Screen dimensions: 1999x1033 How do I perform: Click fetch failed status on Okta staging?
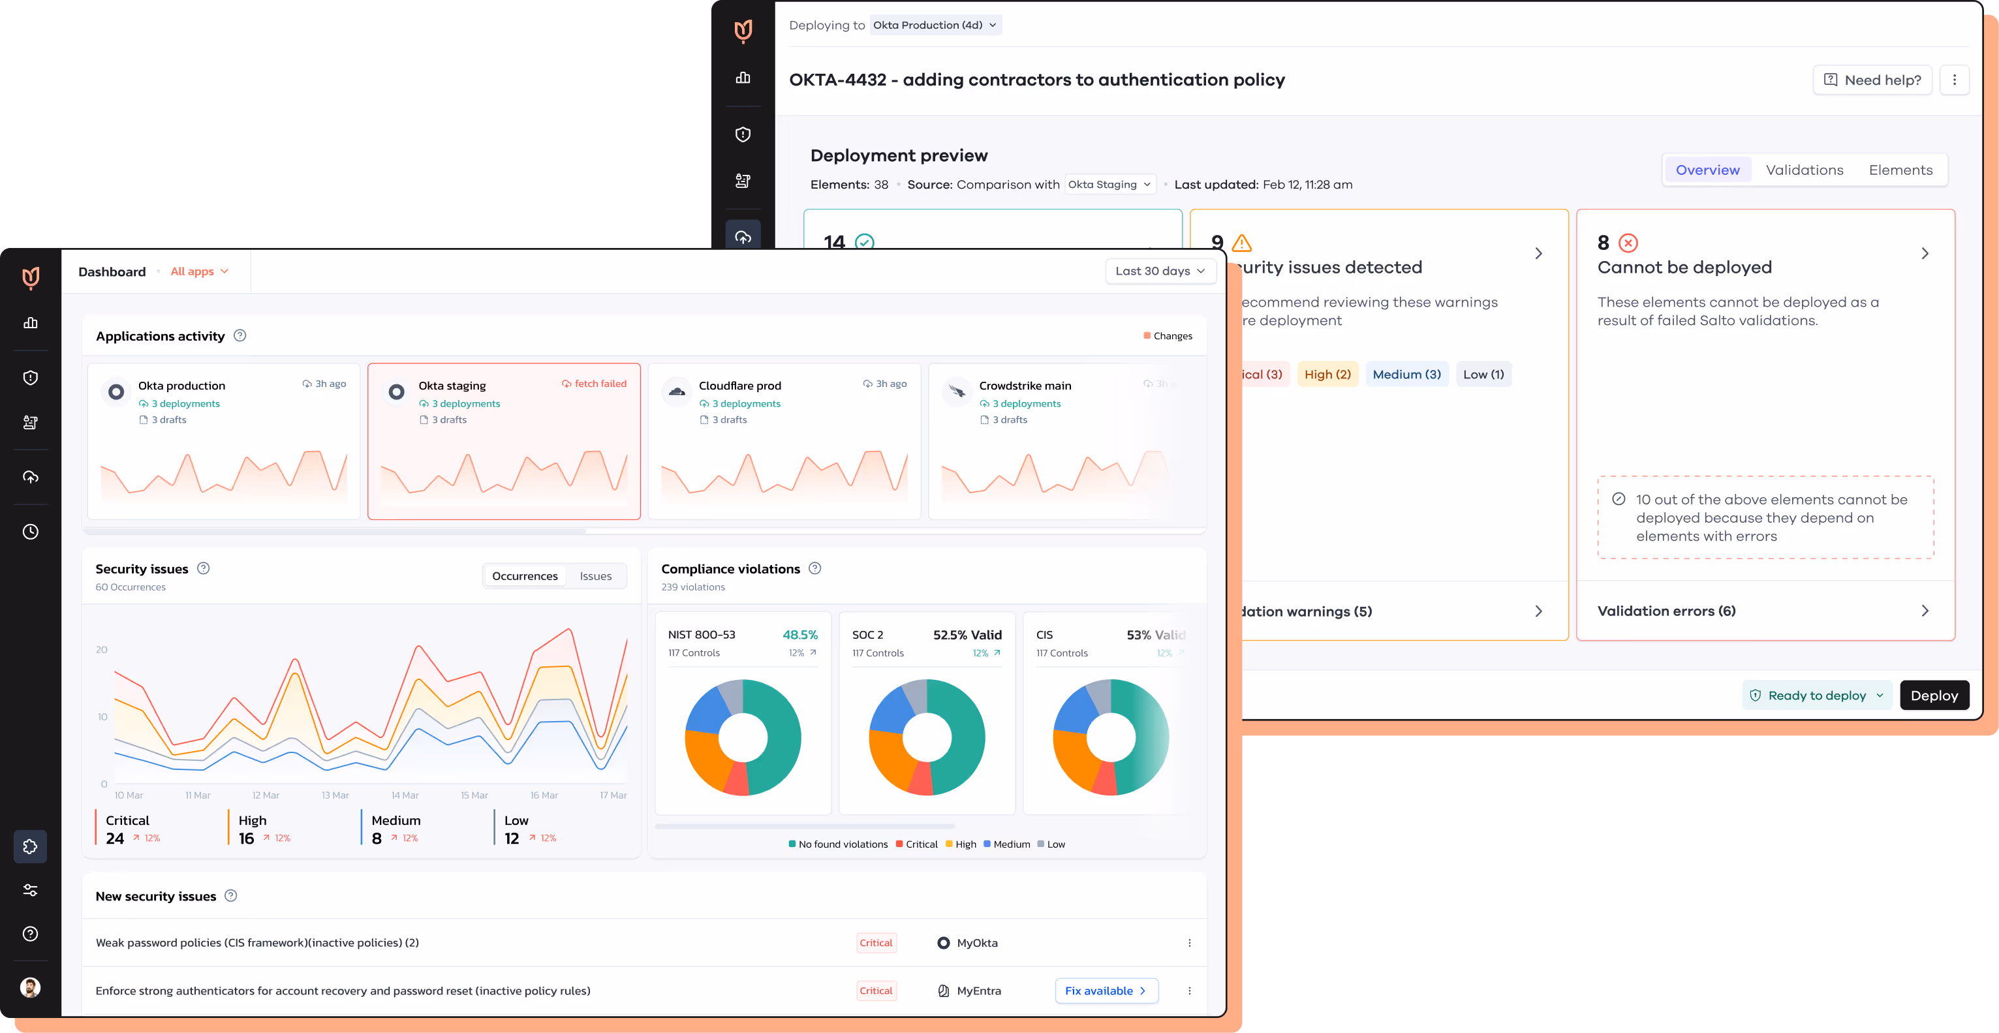click(x=595, y=384)
